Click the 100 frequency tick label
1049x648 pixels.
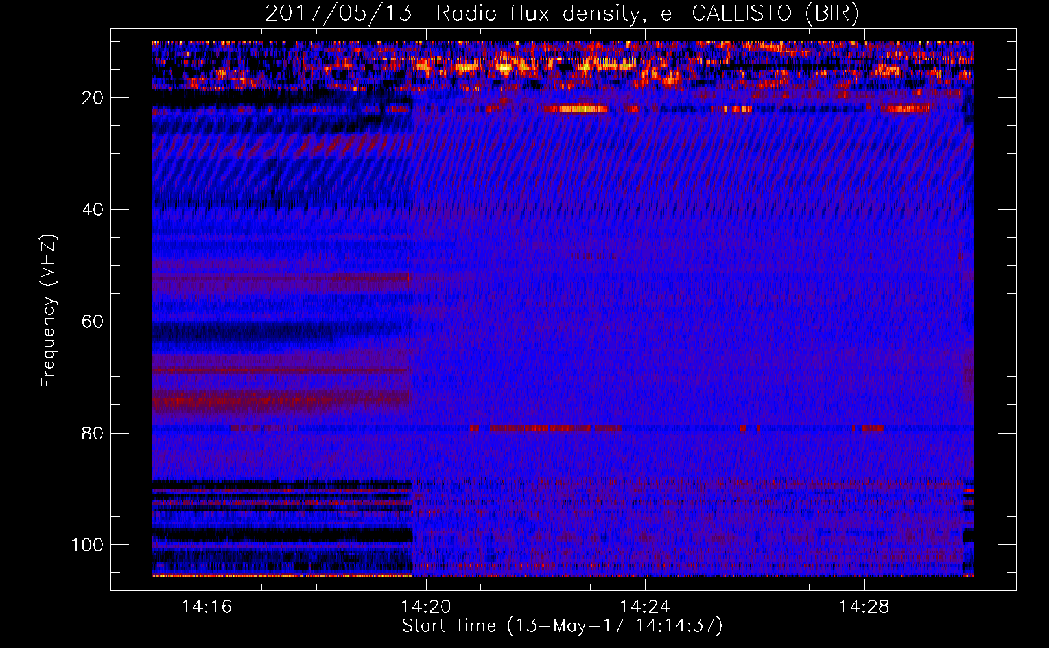[88, 545]
